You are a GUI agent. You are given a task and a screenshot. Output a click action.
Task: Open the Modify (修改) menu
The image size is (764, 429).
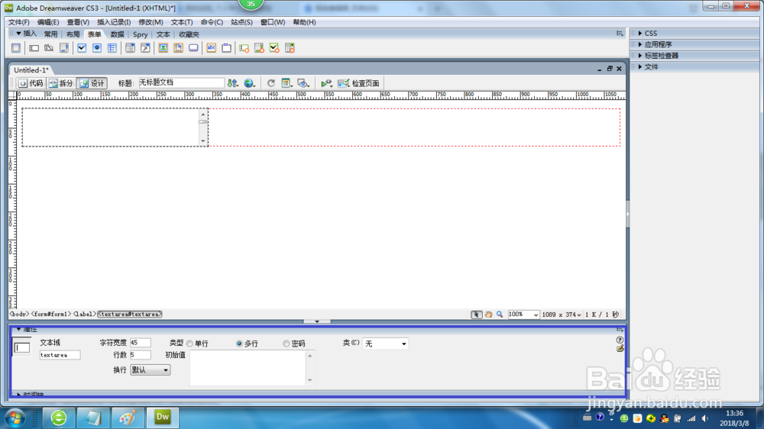coord(151,22)
